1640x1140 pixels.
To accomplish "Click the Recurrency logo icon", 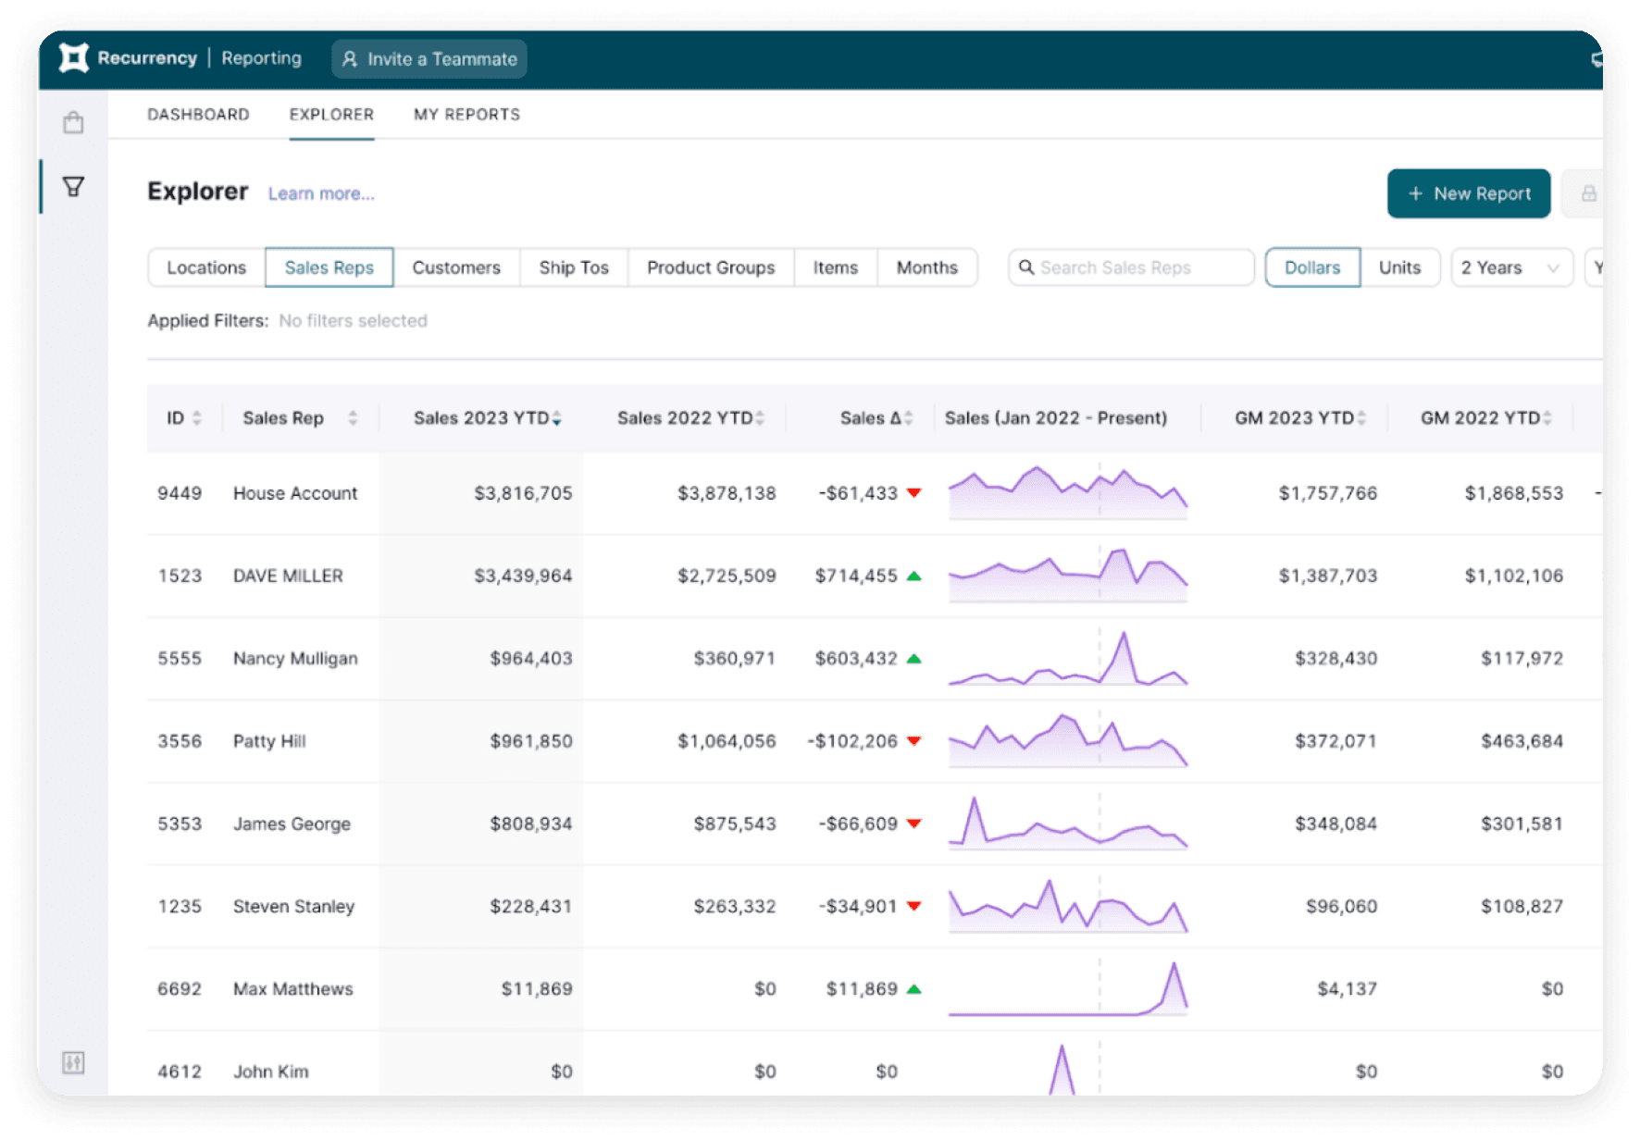I will tap(74, 58).
